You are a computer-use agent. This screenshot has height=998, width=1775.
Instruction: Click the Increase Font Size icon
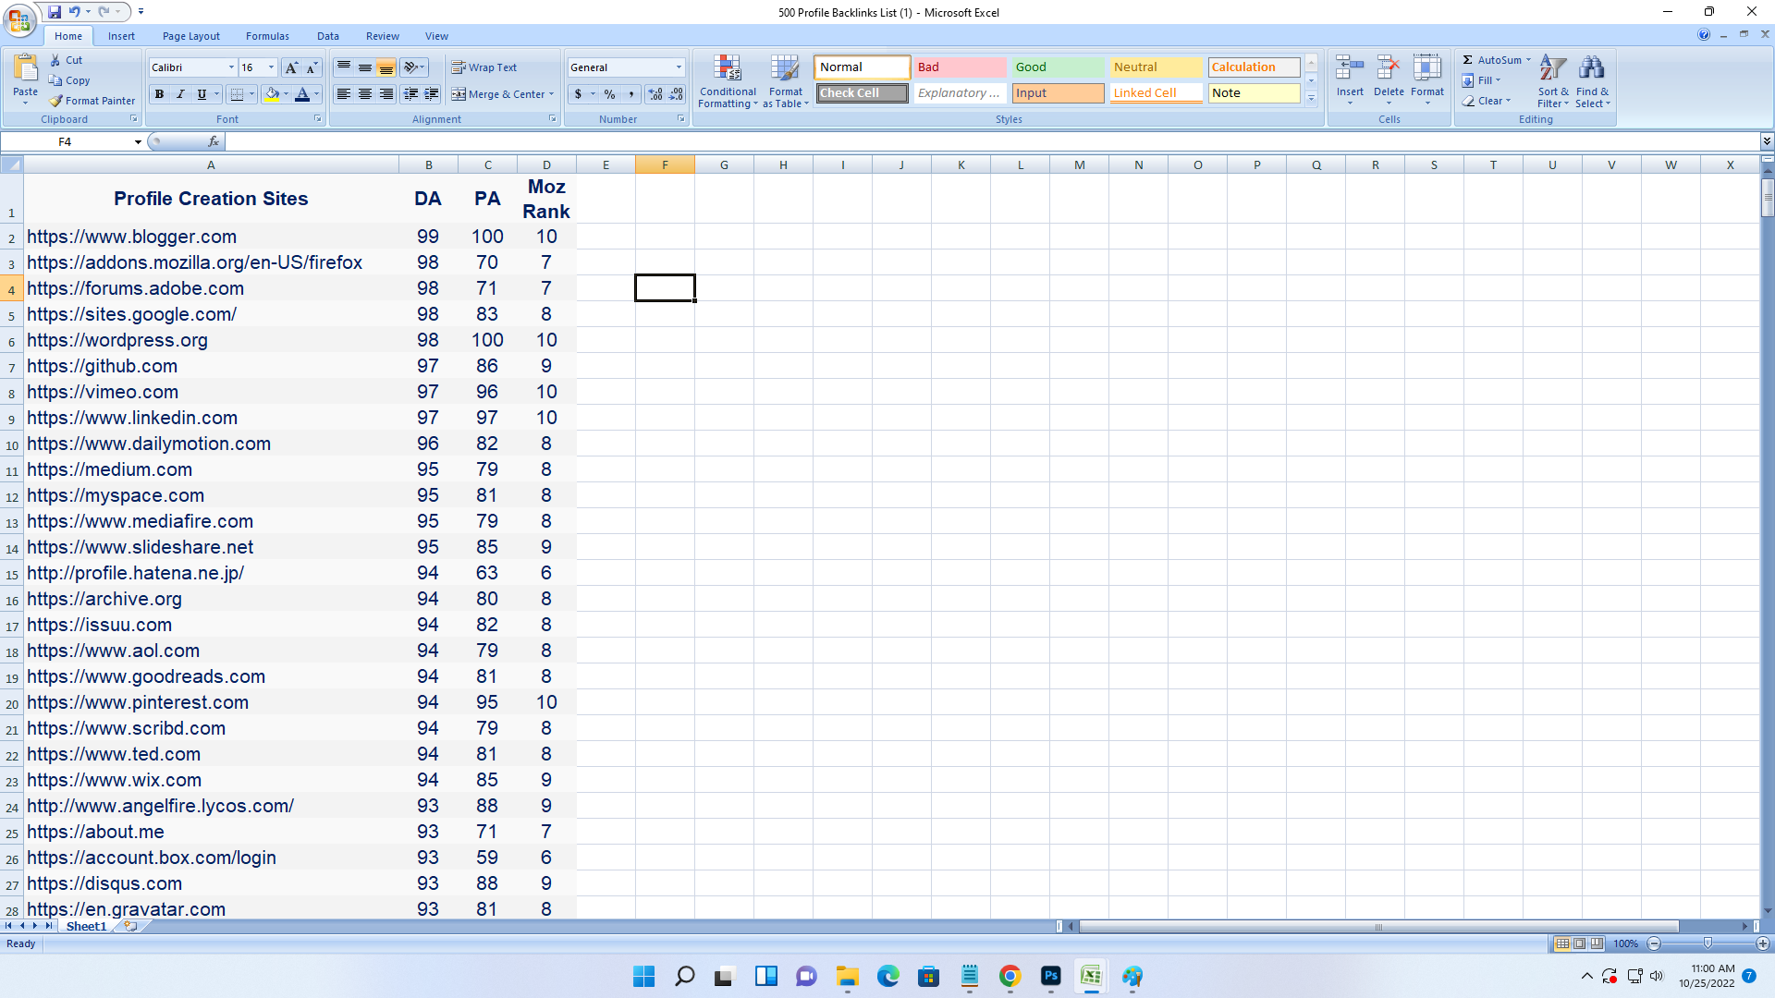click(291, 67)
